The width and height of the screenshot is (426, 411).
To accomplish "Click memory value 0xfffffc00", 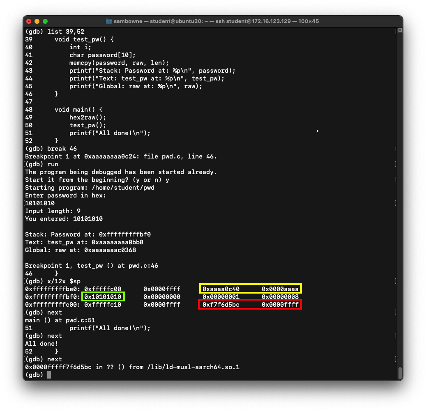I will click(x=103, y=289).
